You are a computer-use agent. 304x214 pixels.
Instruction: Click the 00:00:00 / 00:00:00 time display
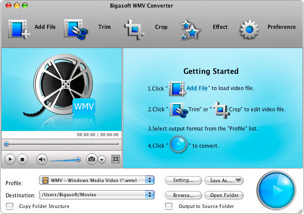pyautogui.click(x=98, y=135)
